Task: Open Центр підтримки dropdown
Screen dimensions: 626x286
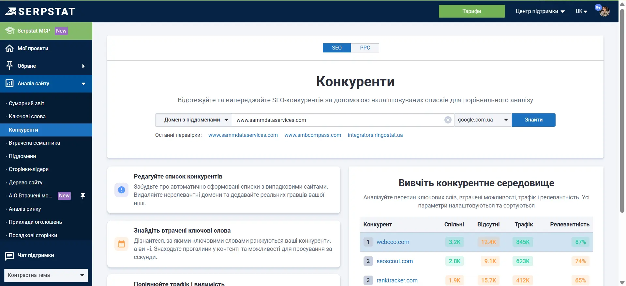Action: pyautogui.click(x=540, y=11)
